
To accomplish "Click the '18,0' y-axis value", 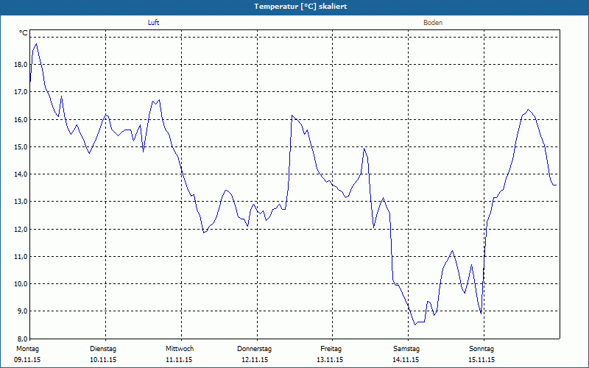I will [21, 65].
